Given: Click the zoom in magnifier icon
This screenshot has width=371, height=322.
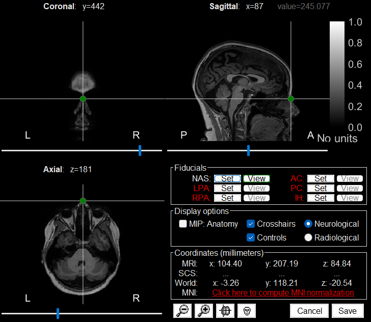Looking at the screenshot, I should click(x=203, y=311).
